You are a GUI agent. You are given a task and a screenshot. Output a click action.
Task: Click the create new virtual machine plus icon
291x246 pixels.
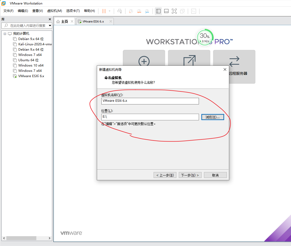tap(144, 61)
